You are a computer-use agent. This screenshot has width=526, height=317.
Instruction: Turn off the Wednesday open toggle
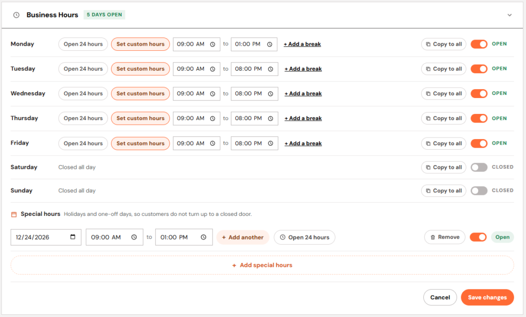coord(479,93)
